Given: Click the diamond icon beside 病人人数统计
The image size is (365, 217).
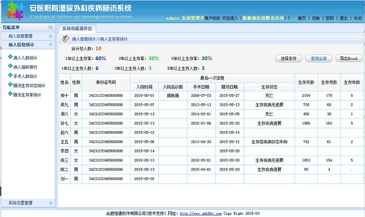Looking at the screenshot, I should tap(10, 57).
